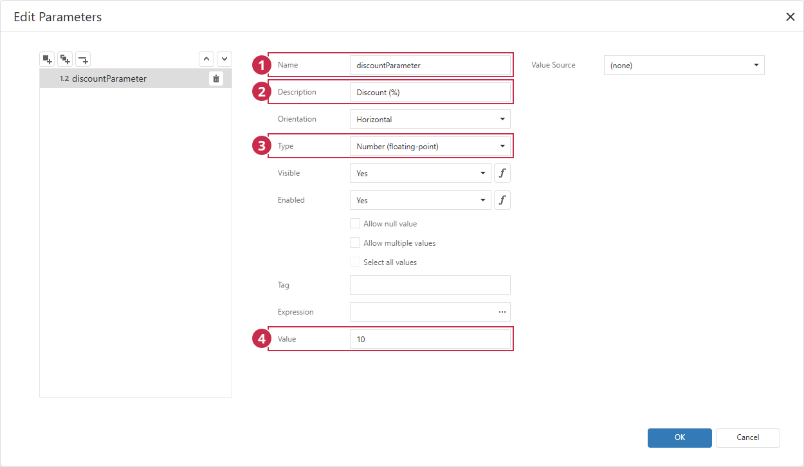This screenshot has height=467, width=804.
Task: Toggle Select all values checkbox
Action: tap(355, 262)
